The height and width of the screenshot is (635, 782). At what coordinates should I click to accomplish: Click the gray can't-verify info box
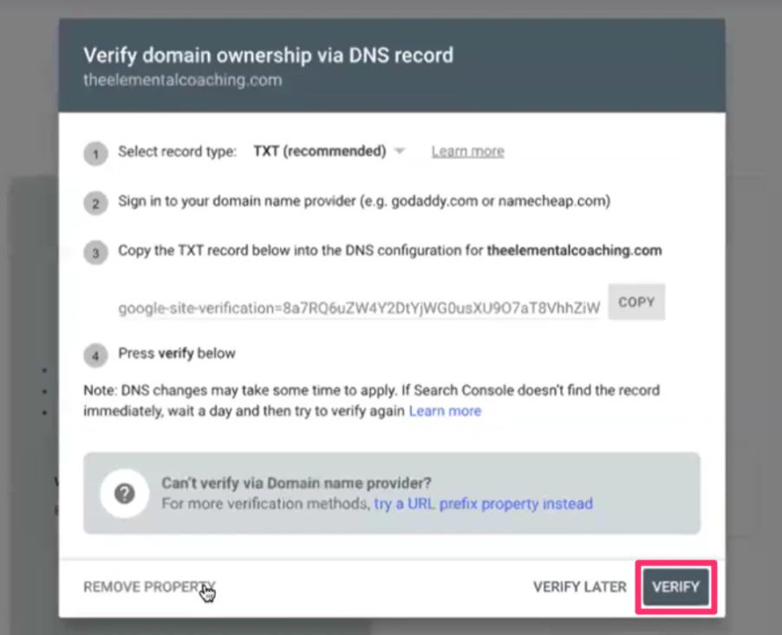coord(391,493)
